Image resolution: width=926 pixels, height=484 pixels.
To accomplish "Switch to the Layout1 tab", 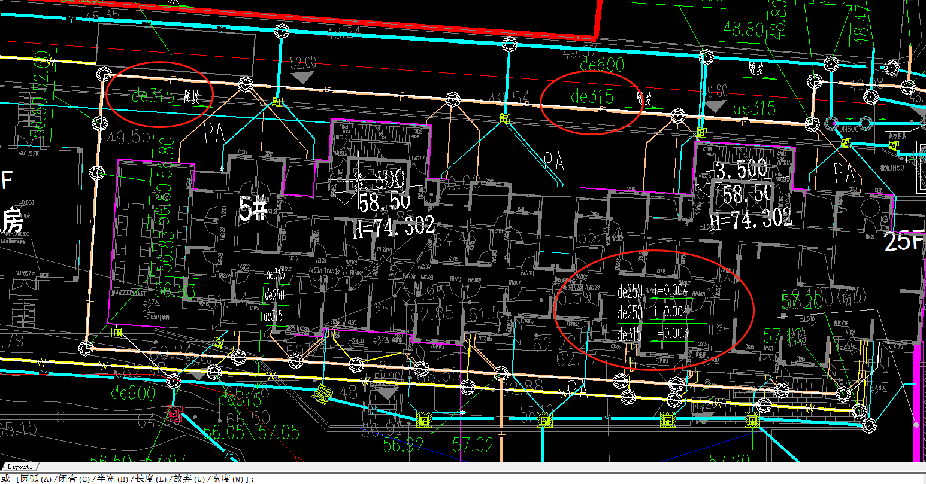I will pos(20,467).
